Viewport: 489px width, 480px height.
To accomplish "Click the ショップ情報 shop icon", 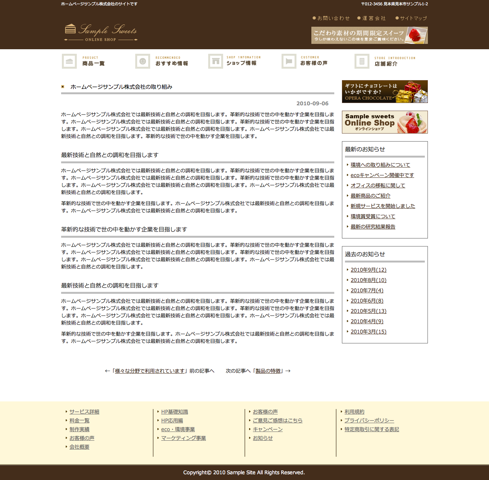I will click(215, 61).
